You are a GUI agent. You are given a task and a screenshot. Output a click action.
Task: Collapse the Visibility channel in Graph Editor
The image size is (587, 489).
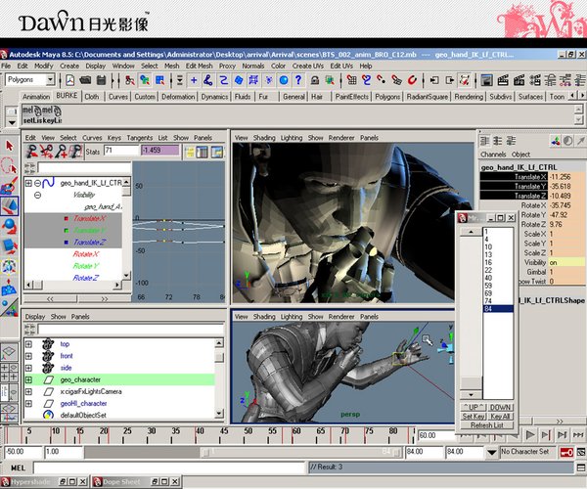(x=37, y=195)
